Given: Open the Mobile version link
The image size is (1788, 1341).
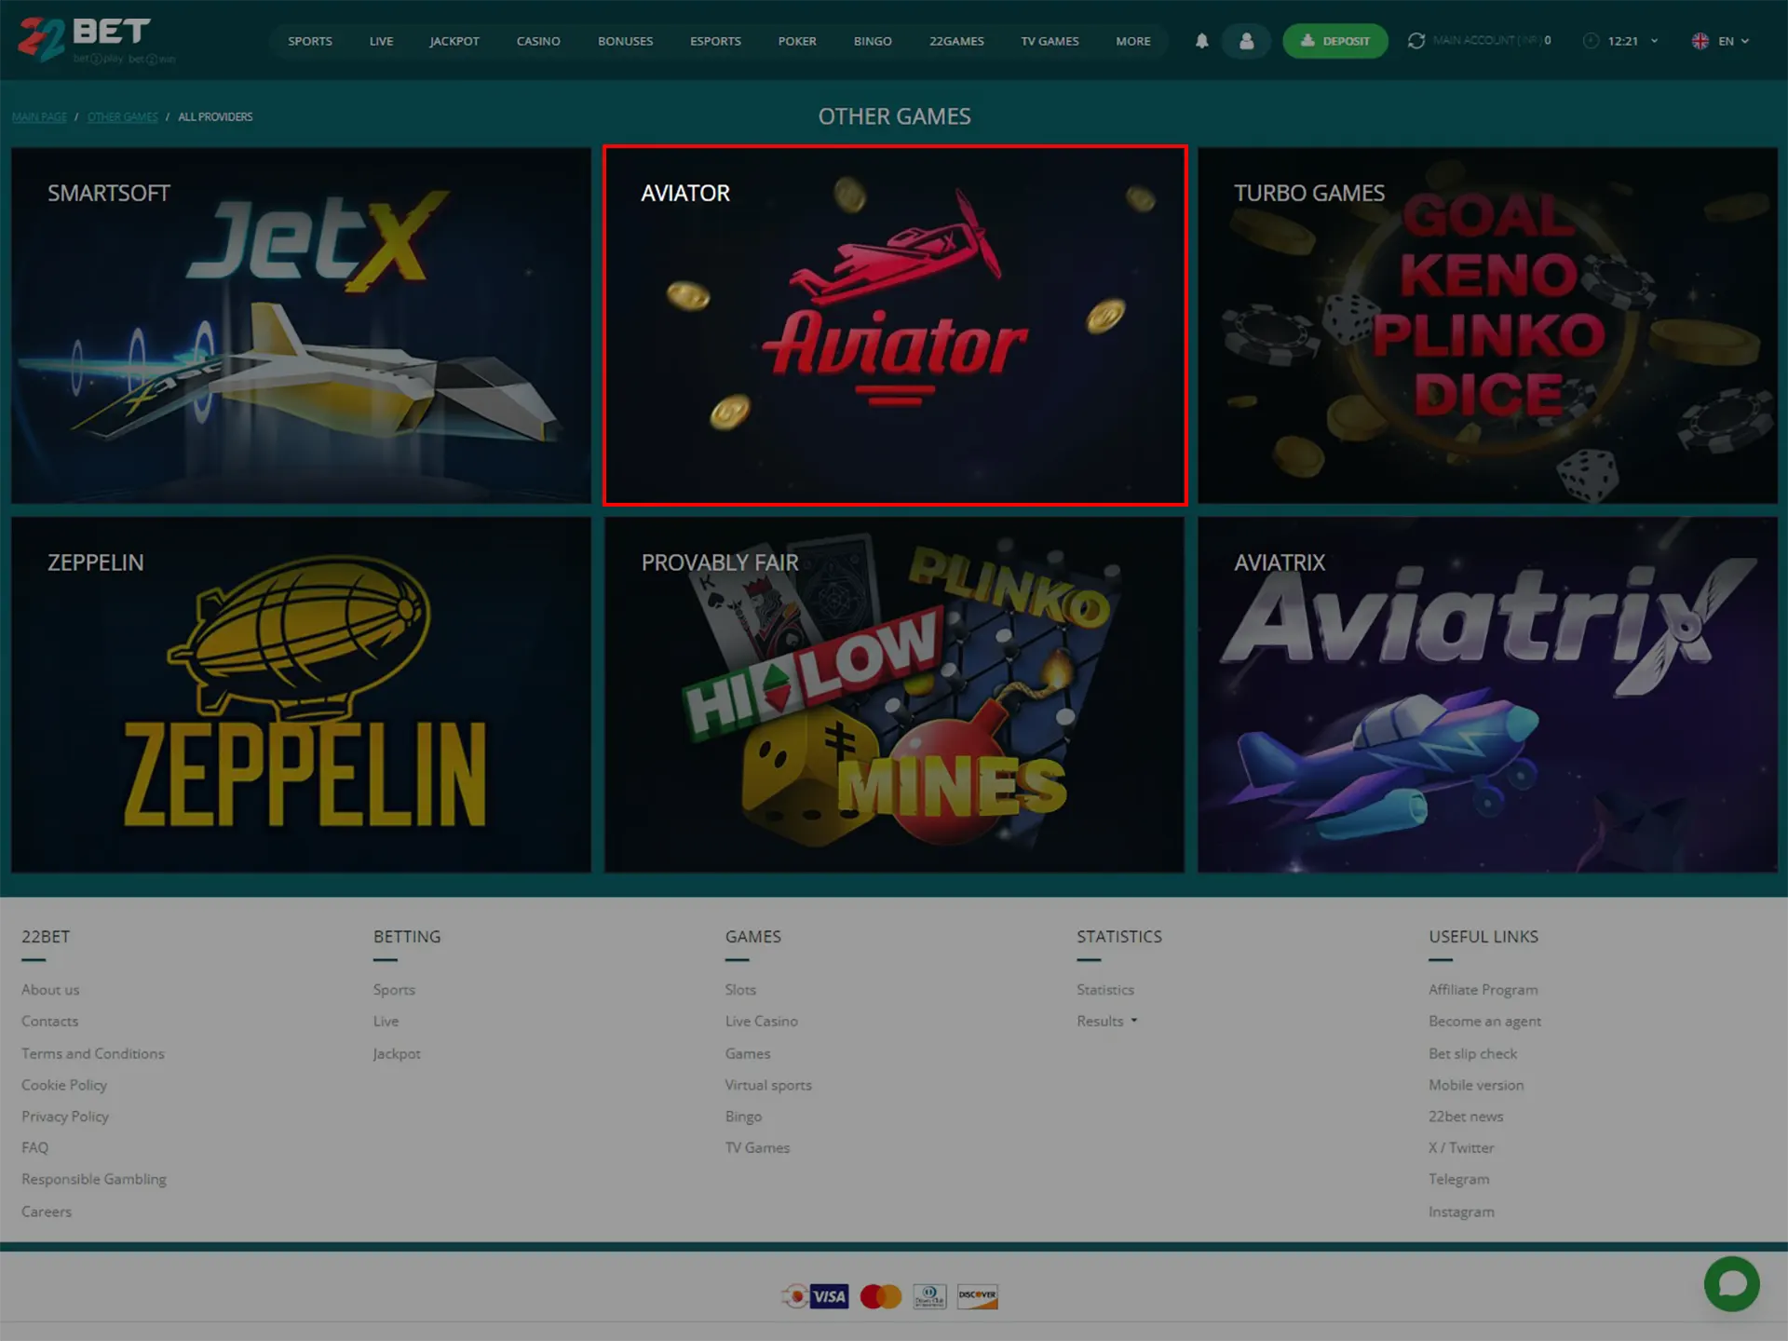Looking at the screenshot, I should click(x=1476, y=1085).
